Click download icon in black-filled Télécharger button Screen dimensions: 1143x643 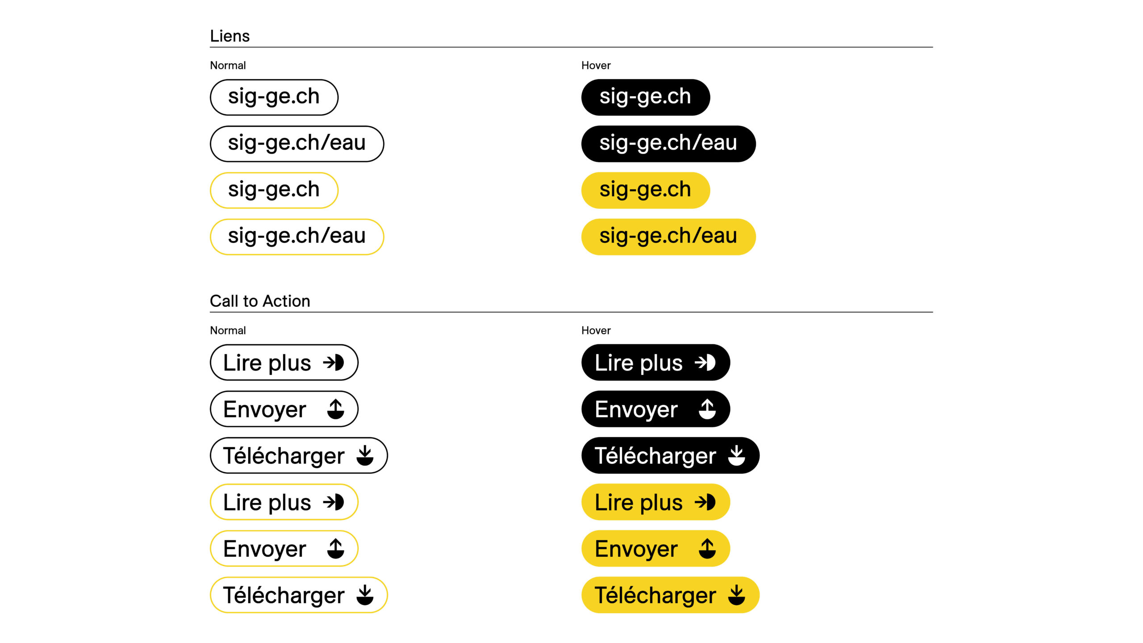tap(737, 455)
